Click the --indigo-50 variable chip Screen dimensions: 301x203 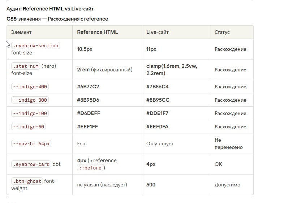pyautogui.click(x=29, y=127)
